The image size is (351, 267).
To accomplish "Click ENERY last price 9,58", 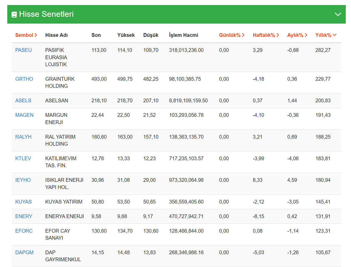I will coord(96,216).
